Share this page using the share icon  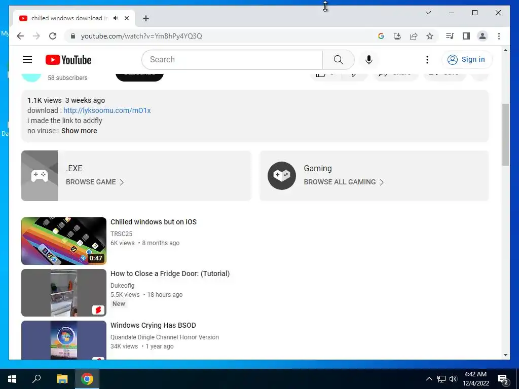tap(414, 36)
